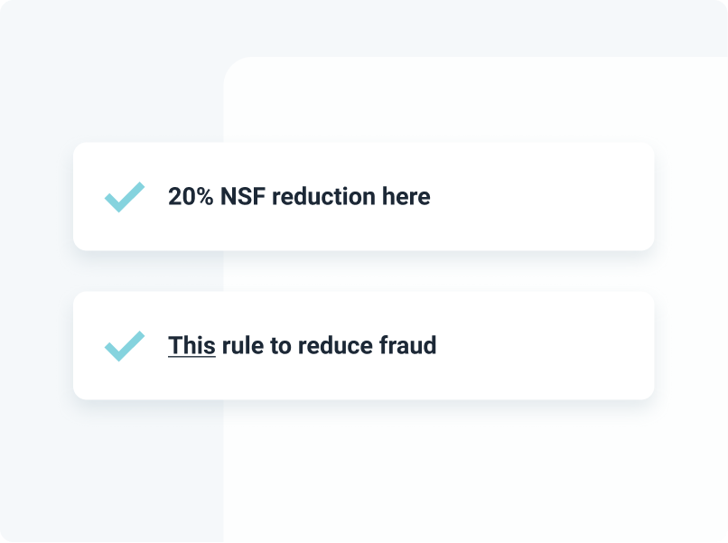Click the "20%" text in first card
728x543 pixels.
(191, 196)
